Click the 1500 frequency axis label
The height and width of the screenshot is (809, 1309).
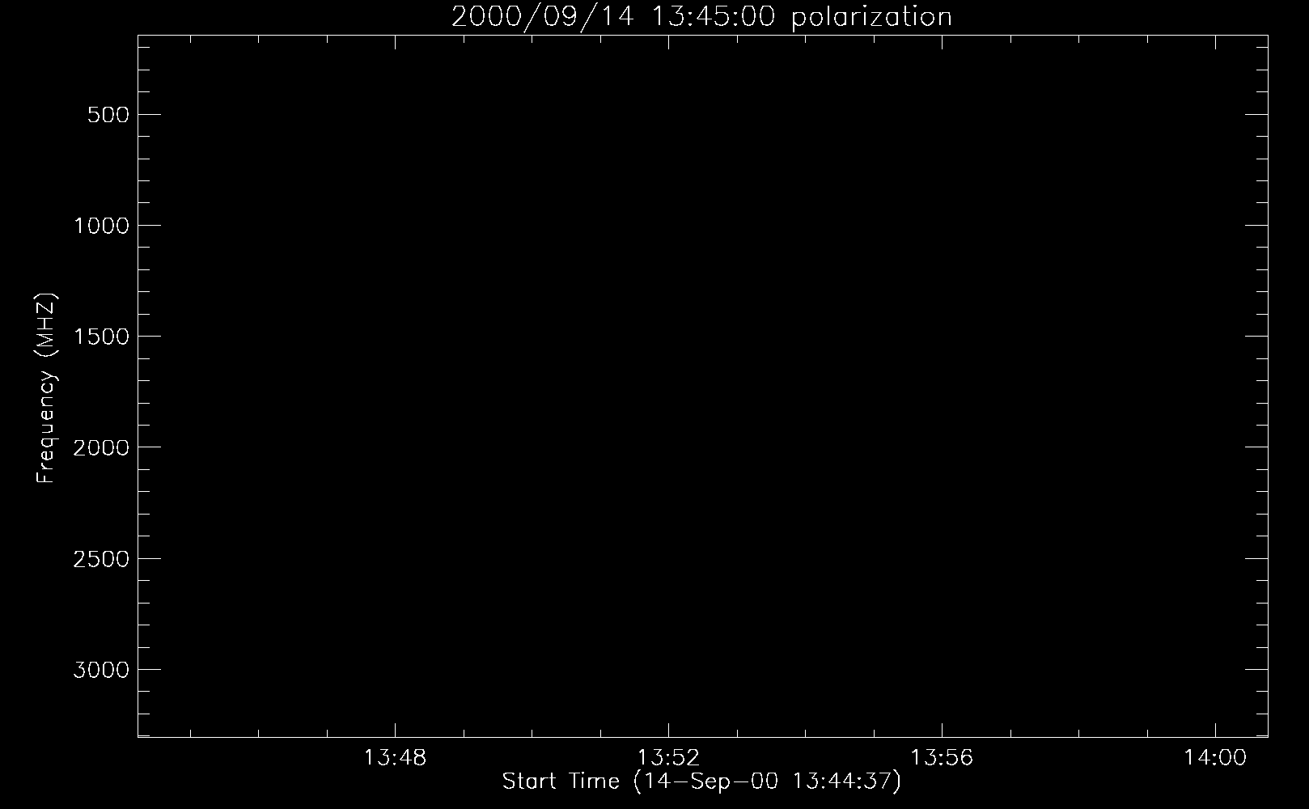101,337
